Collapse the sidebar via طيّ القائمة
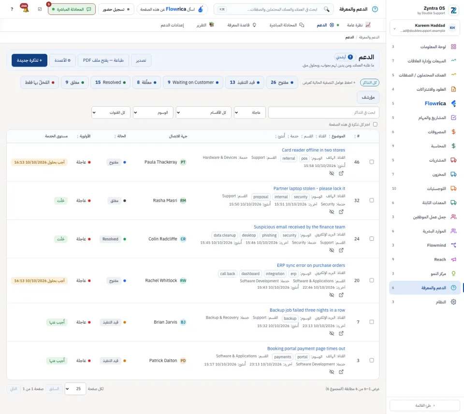 pos(425,405)
